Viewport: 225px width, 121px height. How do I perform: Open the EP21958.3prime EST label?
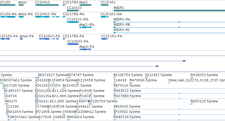[48, 112]
